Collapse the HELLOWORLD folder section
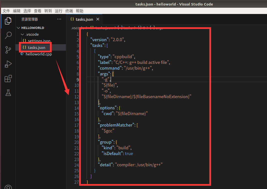Screen dimensions: 267x189 coord(18,28)
